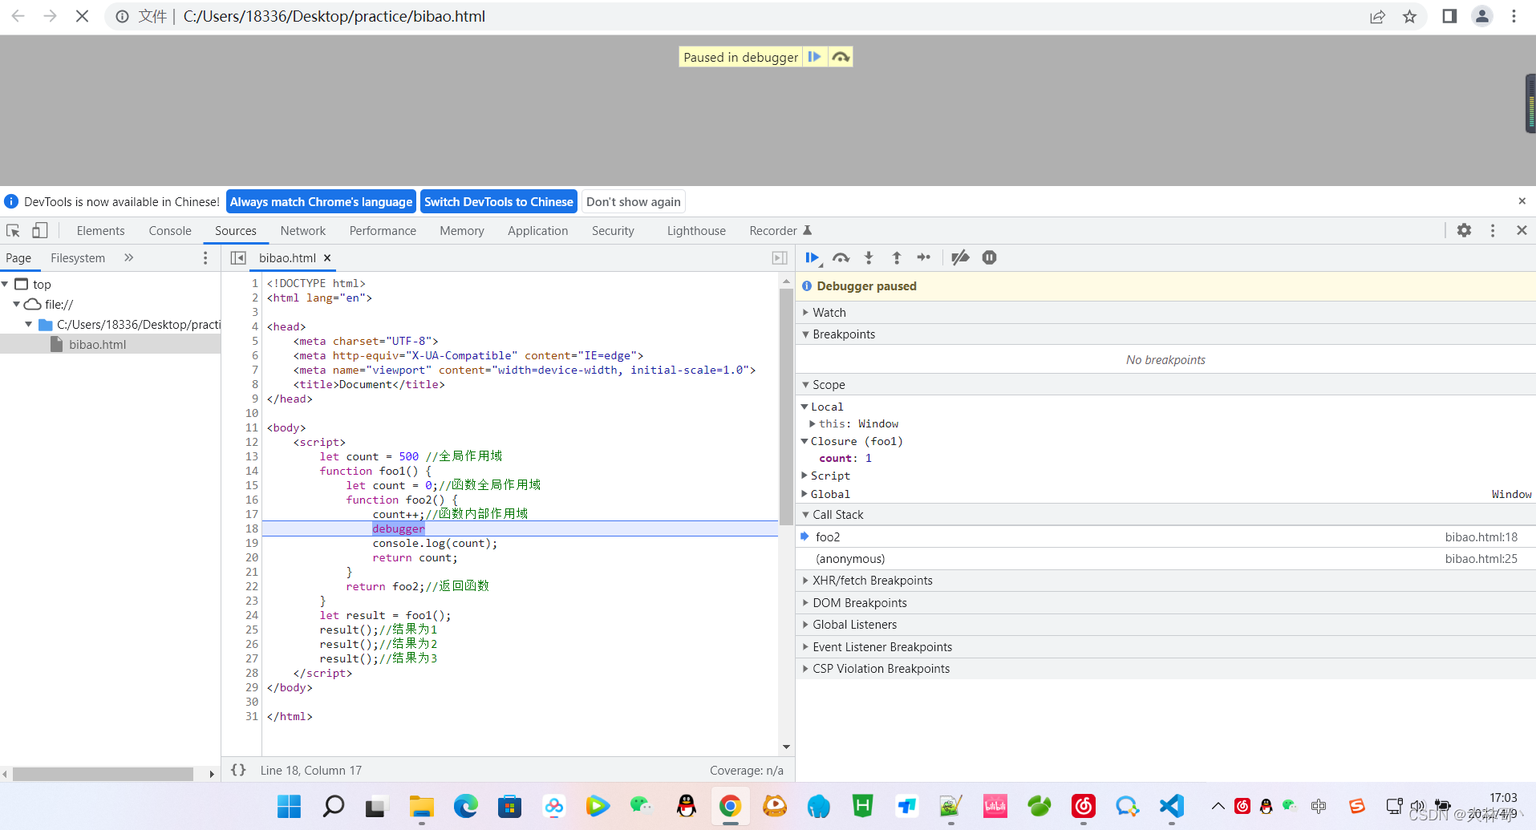Click line number 19 gutter

tap(252, 544)
